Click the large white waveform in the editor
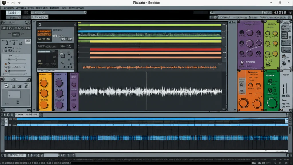The height and width of the screenshot is (165, 293). [151, 91]
